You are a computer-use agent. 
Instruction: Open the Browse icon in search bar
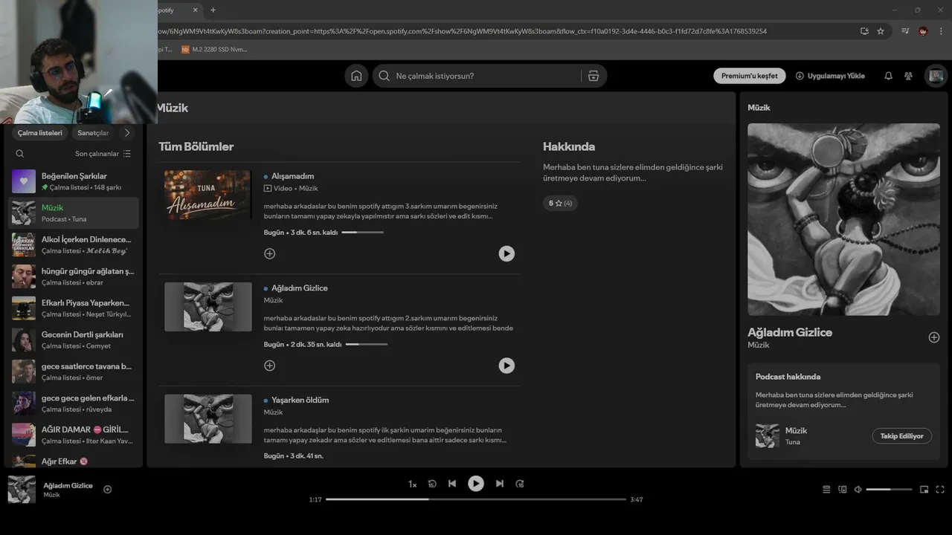(593, 76)
